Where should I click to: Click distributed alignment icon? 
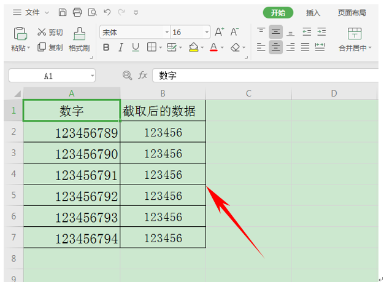pos(320,47)
